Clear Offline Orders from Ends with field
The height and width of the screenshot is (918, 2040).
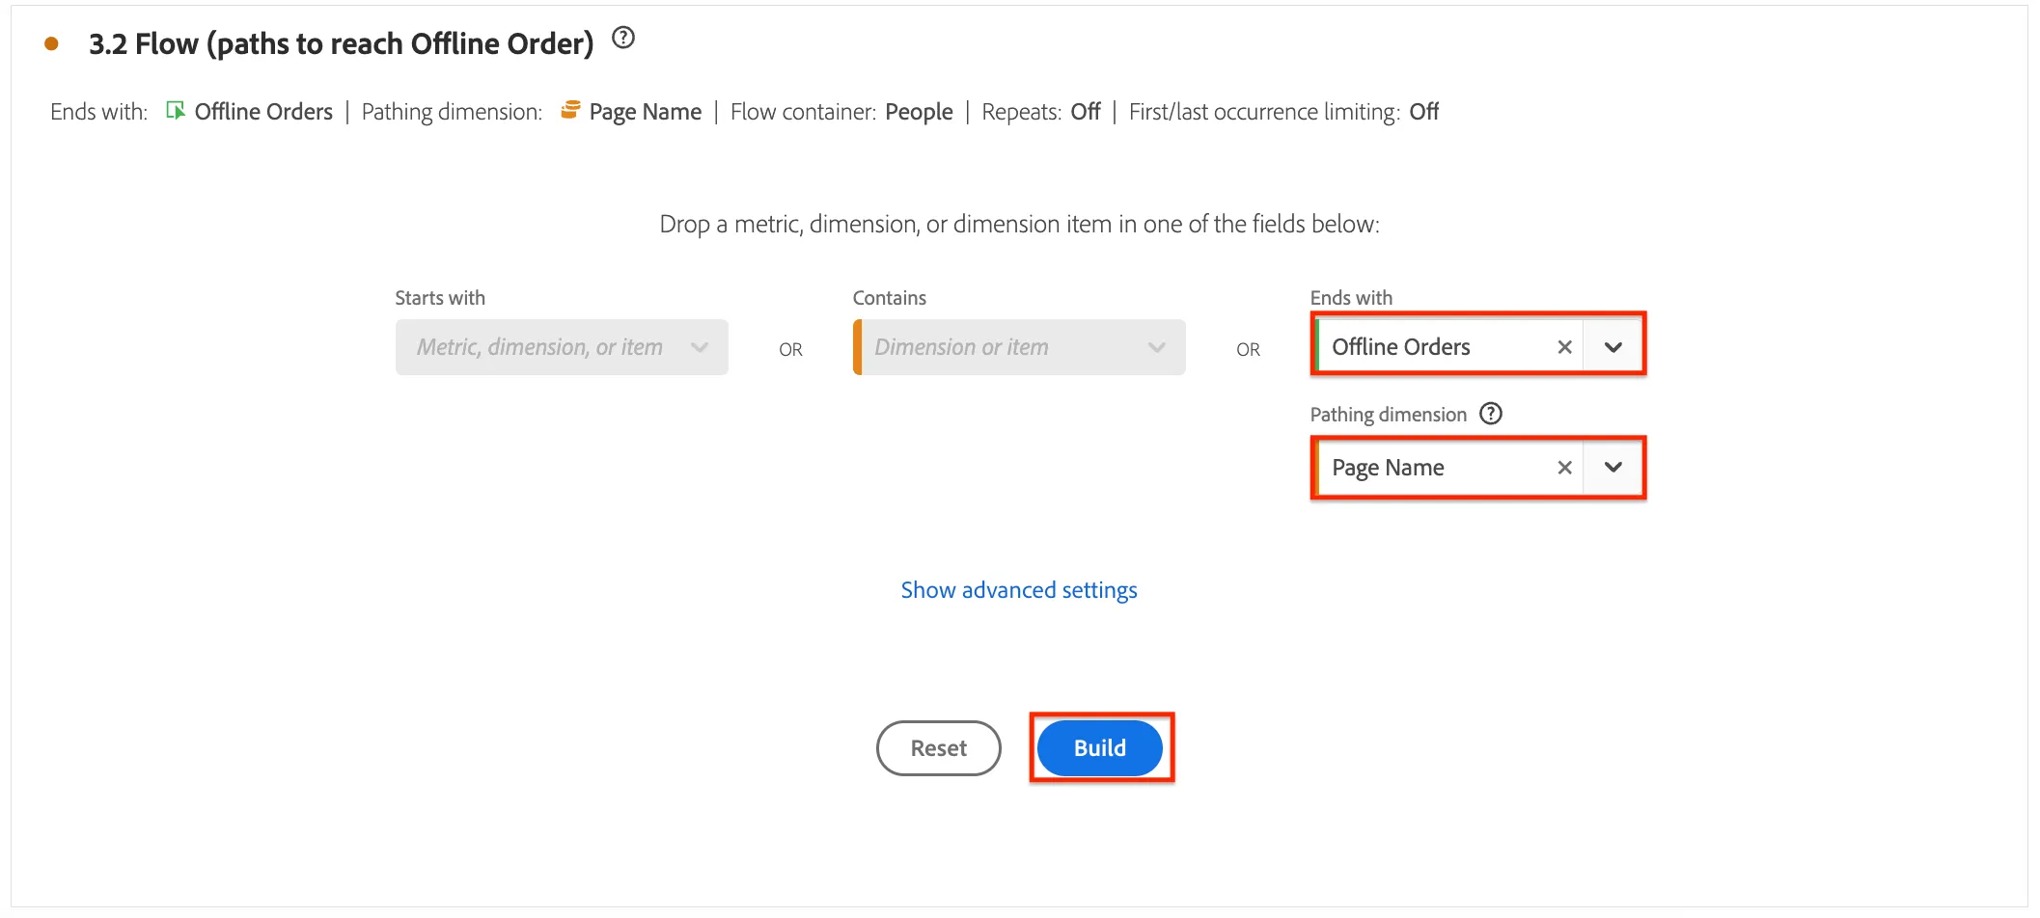point(1564,347)
